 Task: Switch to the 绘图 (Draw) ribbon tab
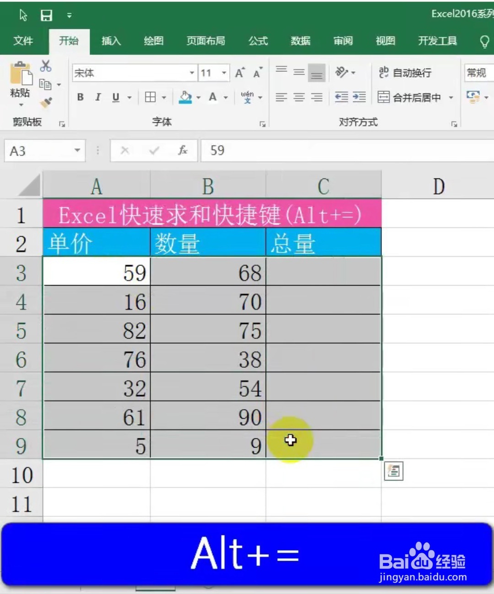coord(154,41)
